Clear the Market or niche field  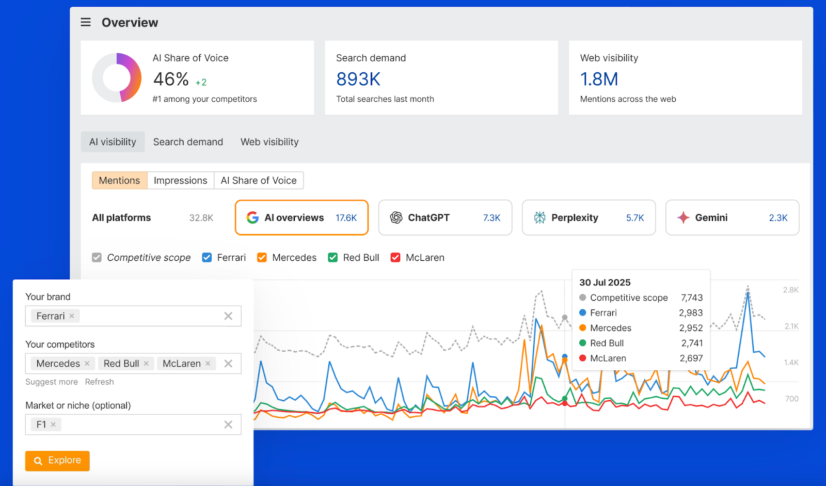(x=228, y=425)
